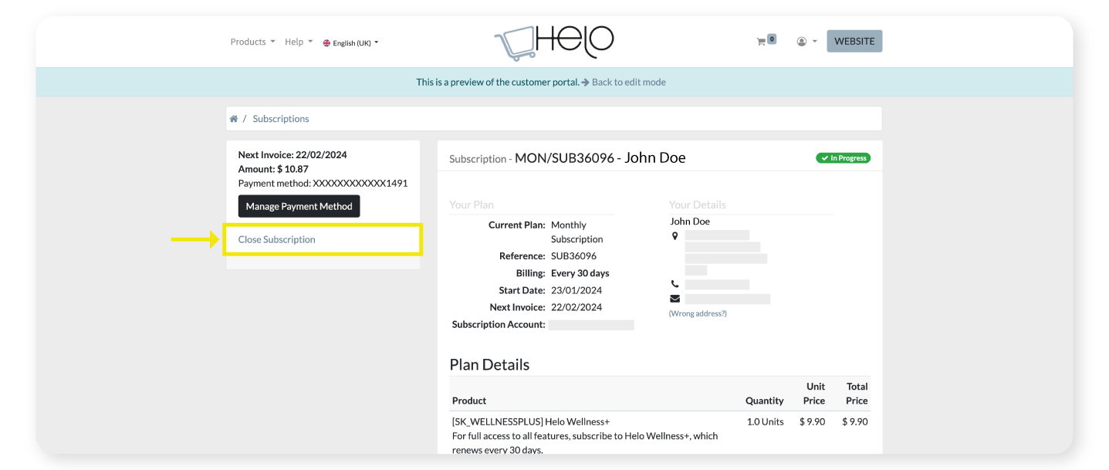Viewport: 1109px width, 470px height.
Task: Expand the Help dropdown menu
Action: 298,42
